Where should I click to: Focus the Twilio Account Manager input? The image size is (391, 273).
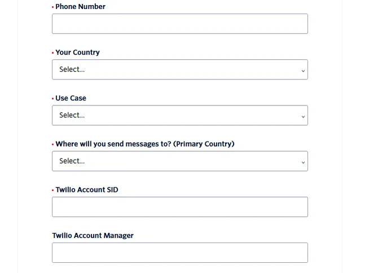coord(180,253)
